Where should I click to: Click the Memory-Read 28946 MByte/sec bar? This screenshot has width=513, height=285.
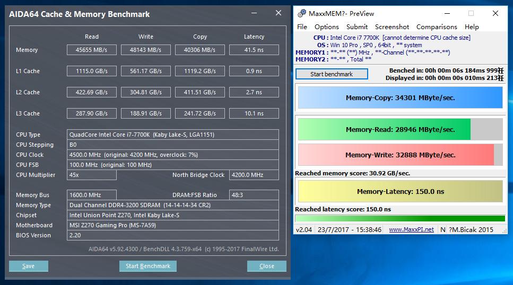[400, 129]
